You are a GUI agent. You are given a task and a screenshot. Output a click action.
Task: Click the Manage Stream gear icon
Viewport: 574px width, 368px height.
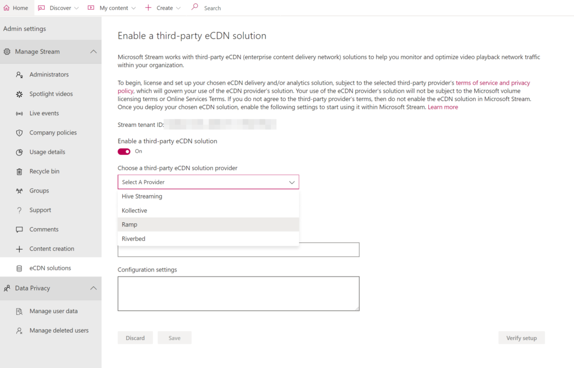[x=7, y=52]
